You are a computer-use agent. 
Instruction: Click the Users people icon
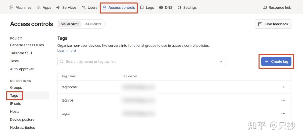tap(84, 7)
